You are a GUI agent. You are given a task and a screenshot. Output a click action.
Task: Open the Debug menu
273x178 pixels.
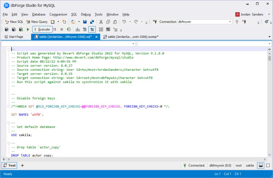[x=86, y=14]
